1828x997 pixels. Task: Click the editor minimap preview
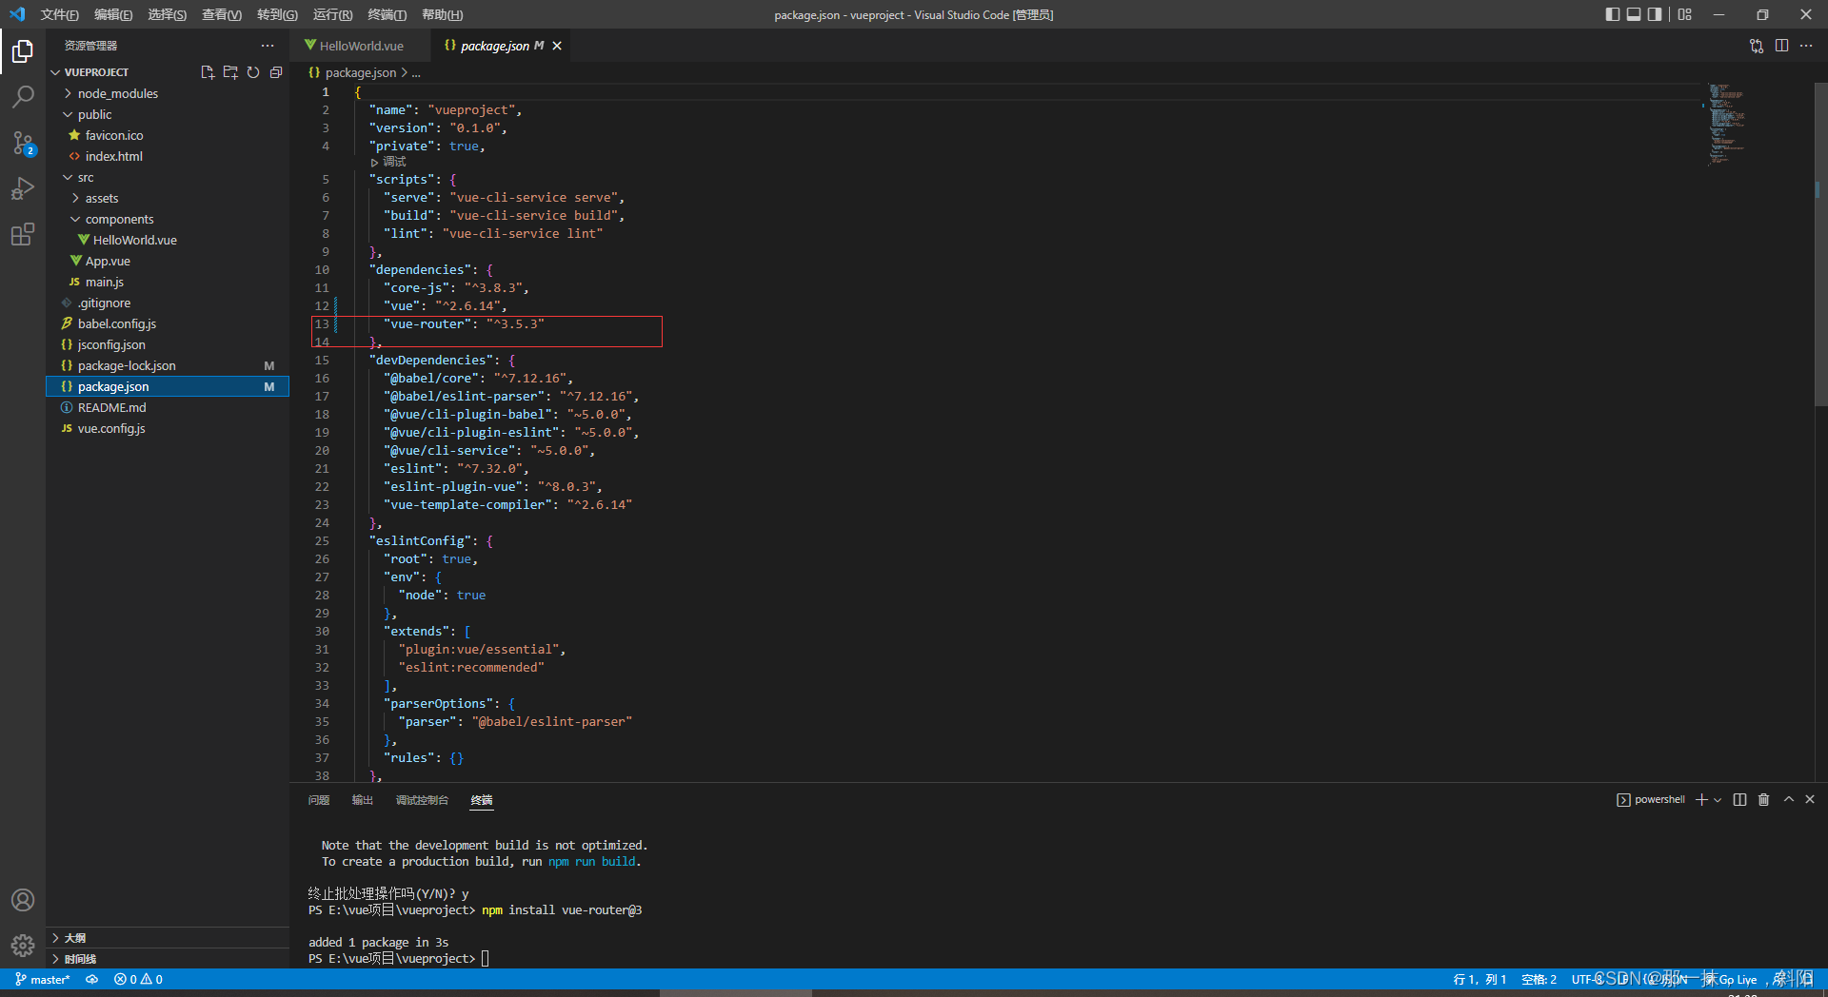pyautogui.click(x=1726, y=124)
